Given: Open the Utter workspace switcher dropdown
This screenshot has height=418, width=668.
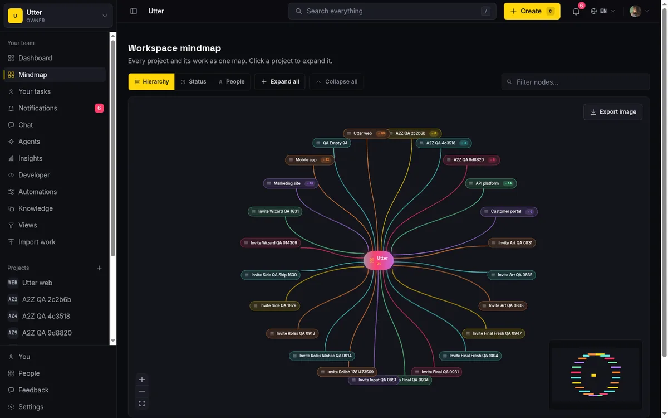Looking at the screenshot, I should [58, 16].
